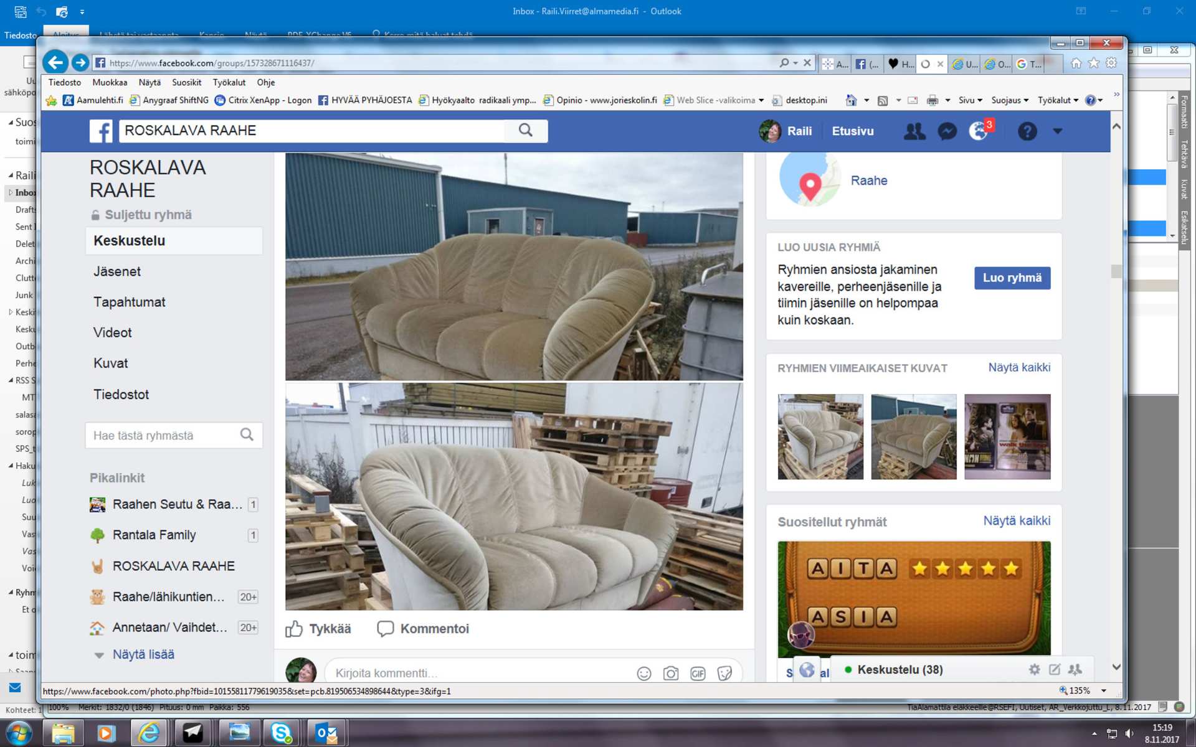Click the Raahe location link

click(869, 181)
